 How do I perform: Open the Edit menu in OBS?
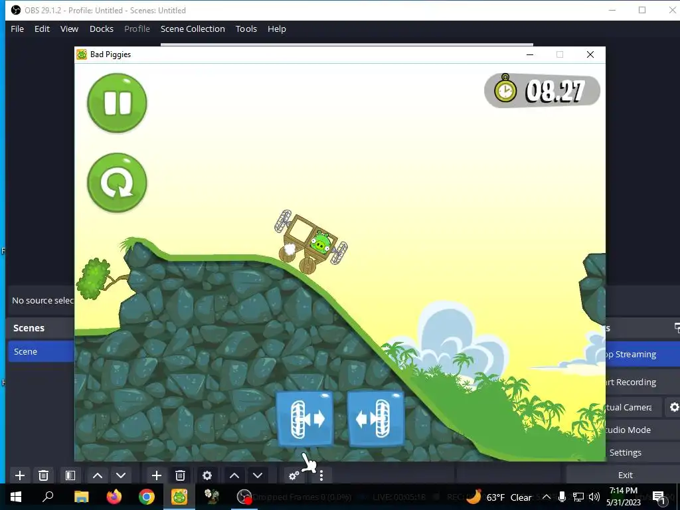(42, 29)
